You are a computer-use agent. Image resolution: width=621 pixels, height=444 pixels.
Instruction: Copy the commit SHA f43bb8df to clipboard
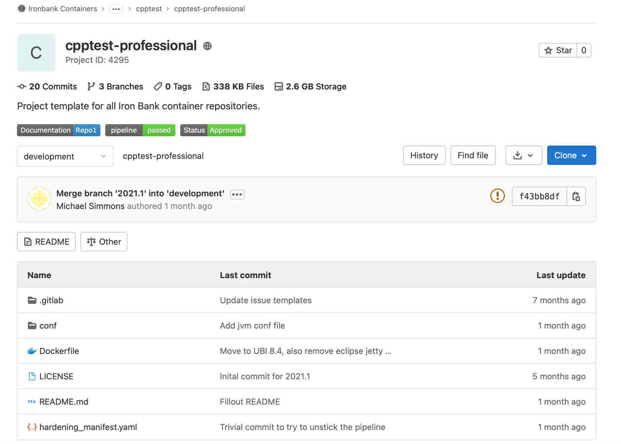coord(576,196)
